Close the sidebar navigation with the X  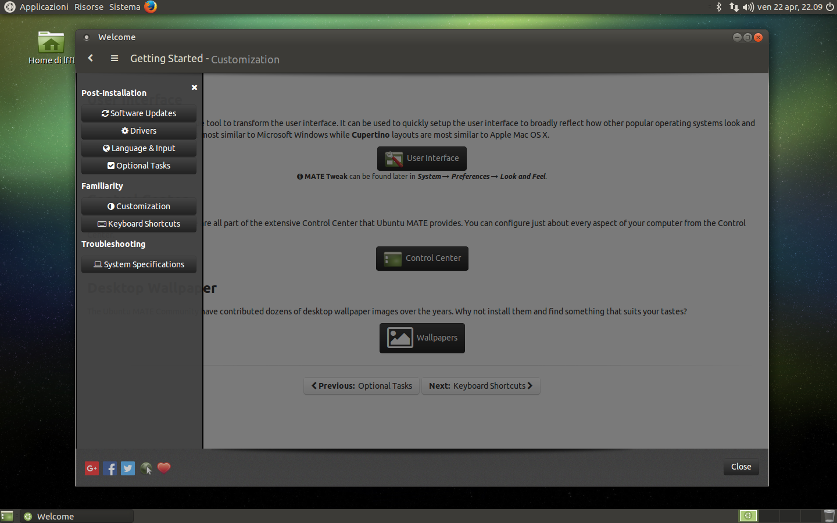[x=194, y=88]
